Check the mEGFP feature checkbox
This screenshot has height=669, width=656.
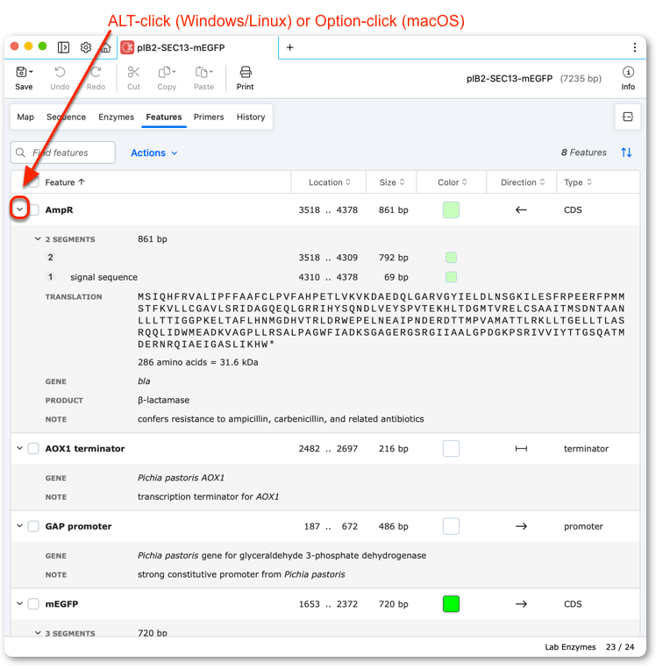[x=33, y=604]
